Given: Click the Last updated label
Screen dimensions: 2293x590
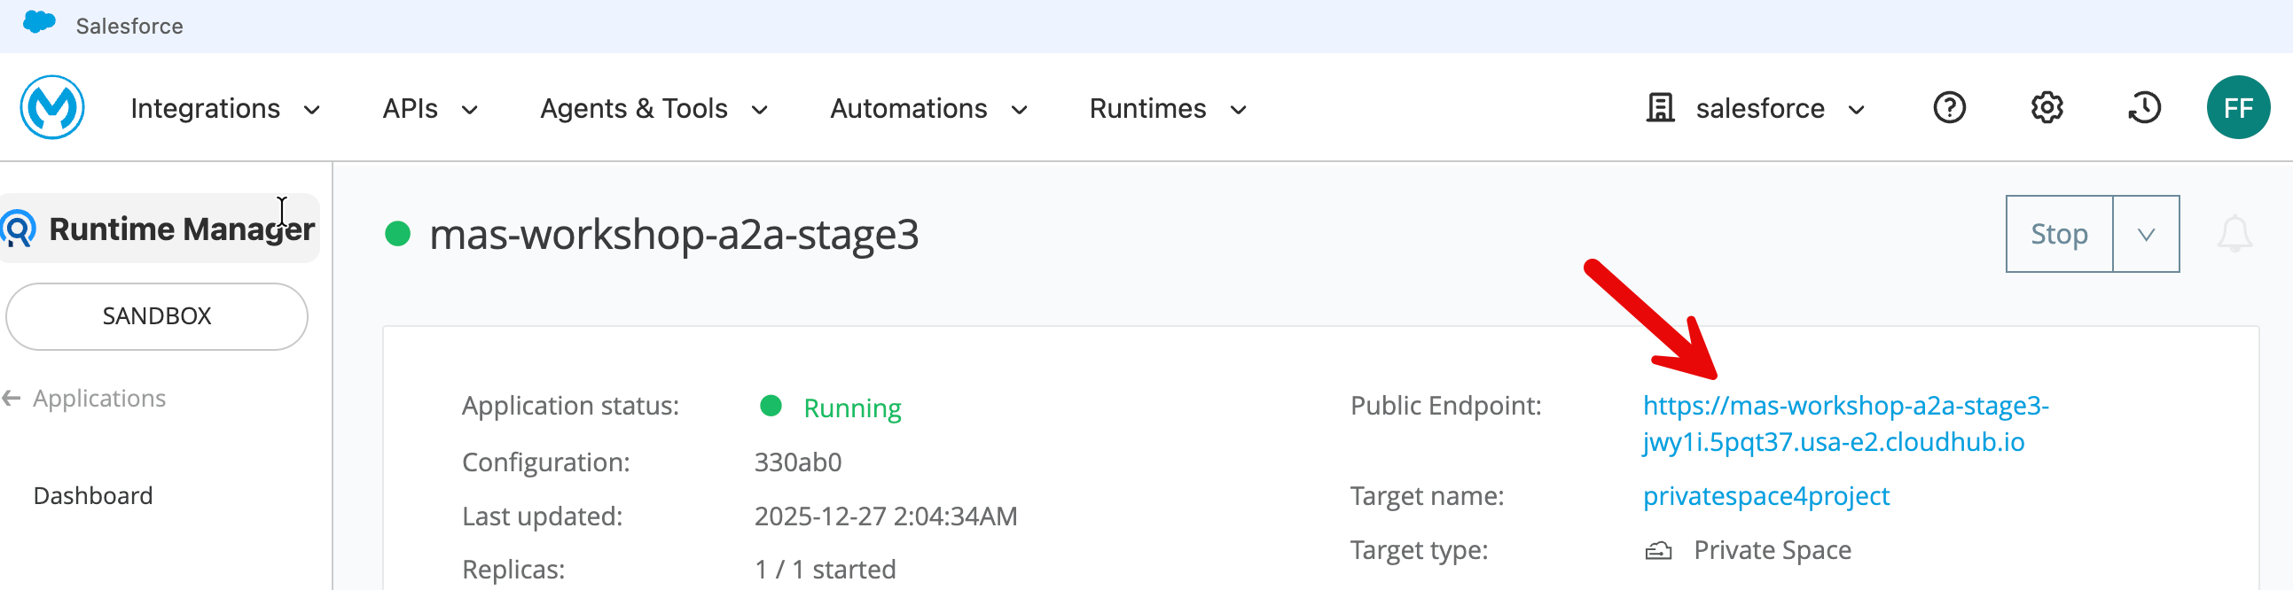Looking at the screenshot, I should point(542,517).
